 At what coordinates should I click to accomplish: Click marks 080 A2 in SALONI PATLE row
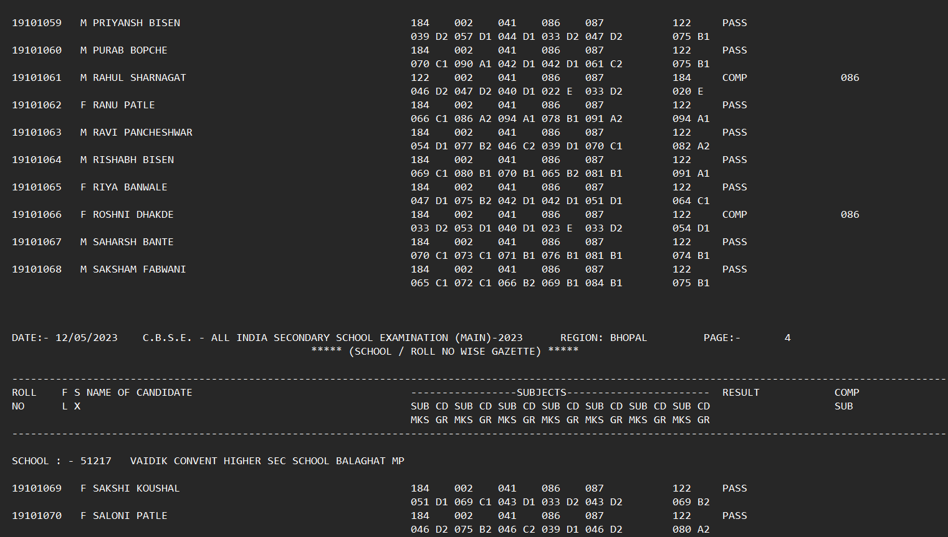point(691,530)
